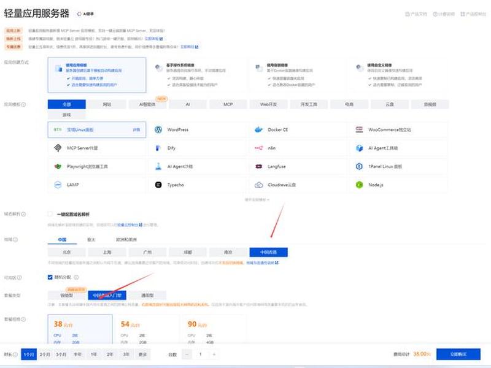The height and width of the screenshot is (368, 491).
Task: Click the quantity input showing 1
Action: 201,355
